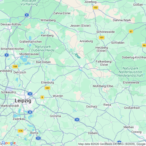Click the yellow 87 road shield
The width and height of the screenshot is (146, 146).
point(131,32)
